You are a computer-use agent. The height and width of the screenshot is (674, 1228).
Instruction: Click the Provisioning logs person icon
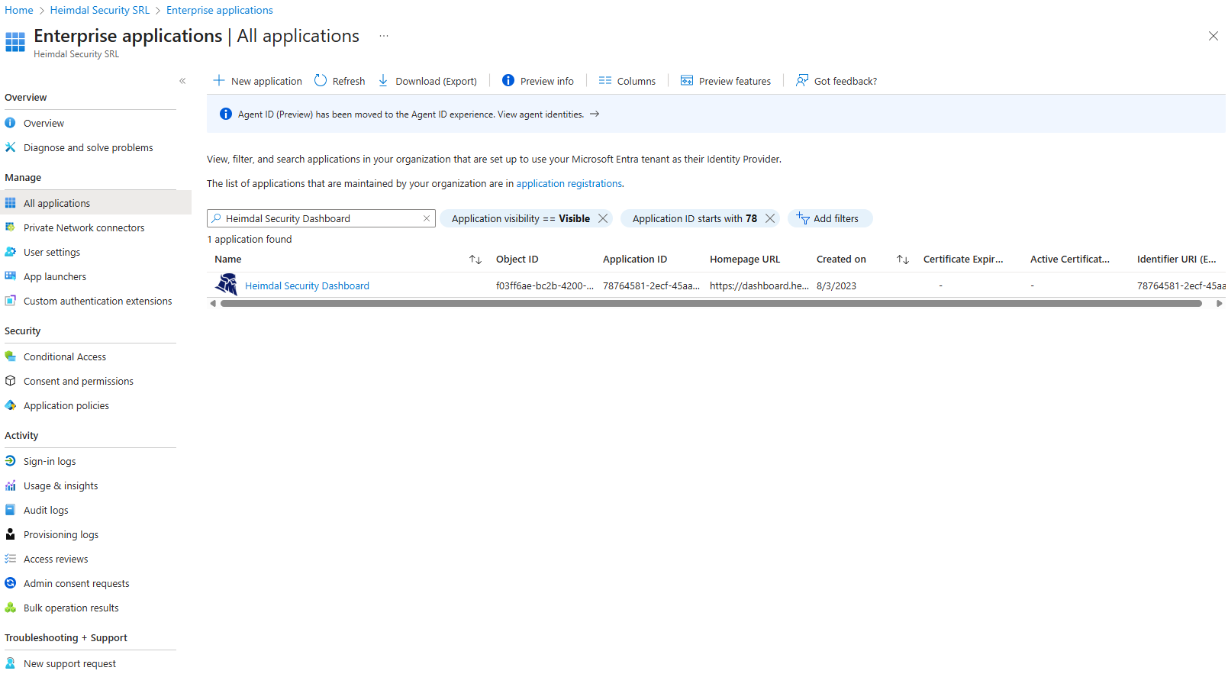(x=11, y=534)
